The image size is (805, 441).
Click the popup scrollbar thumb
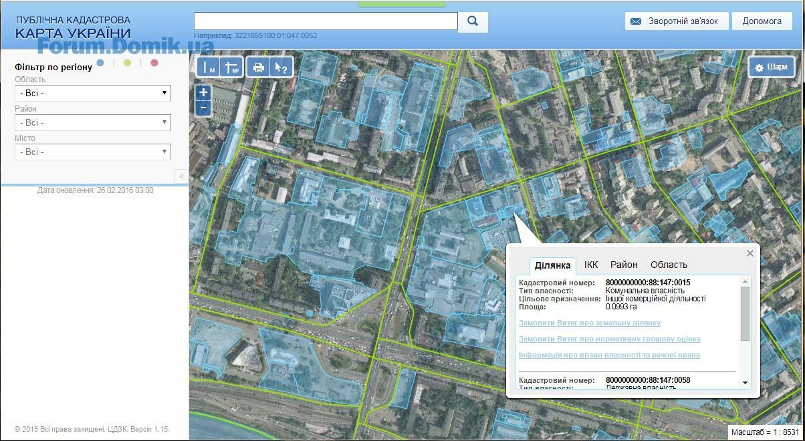[x=745, y=313]
